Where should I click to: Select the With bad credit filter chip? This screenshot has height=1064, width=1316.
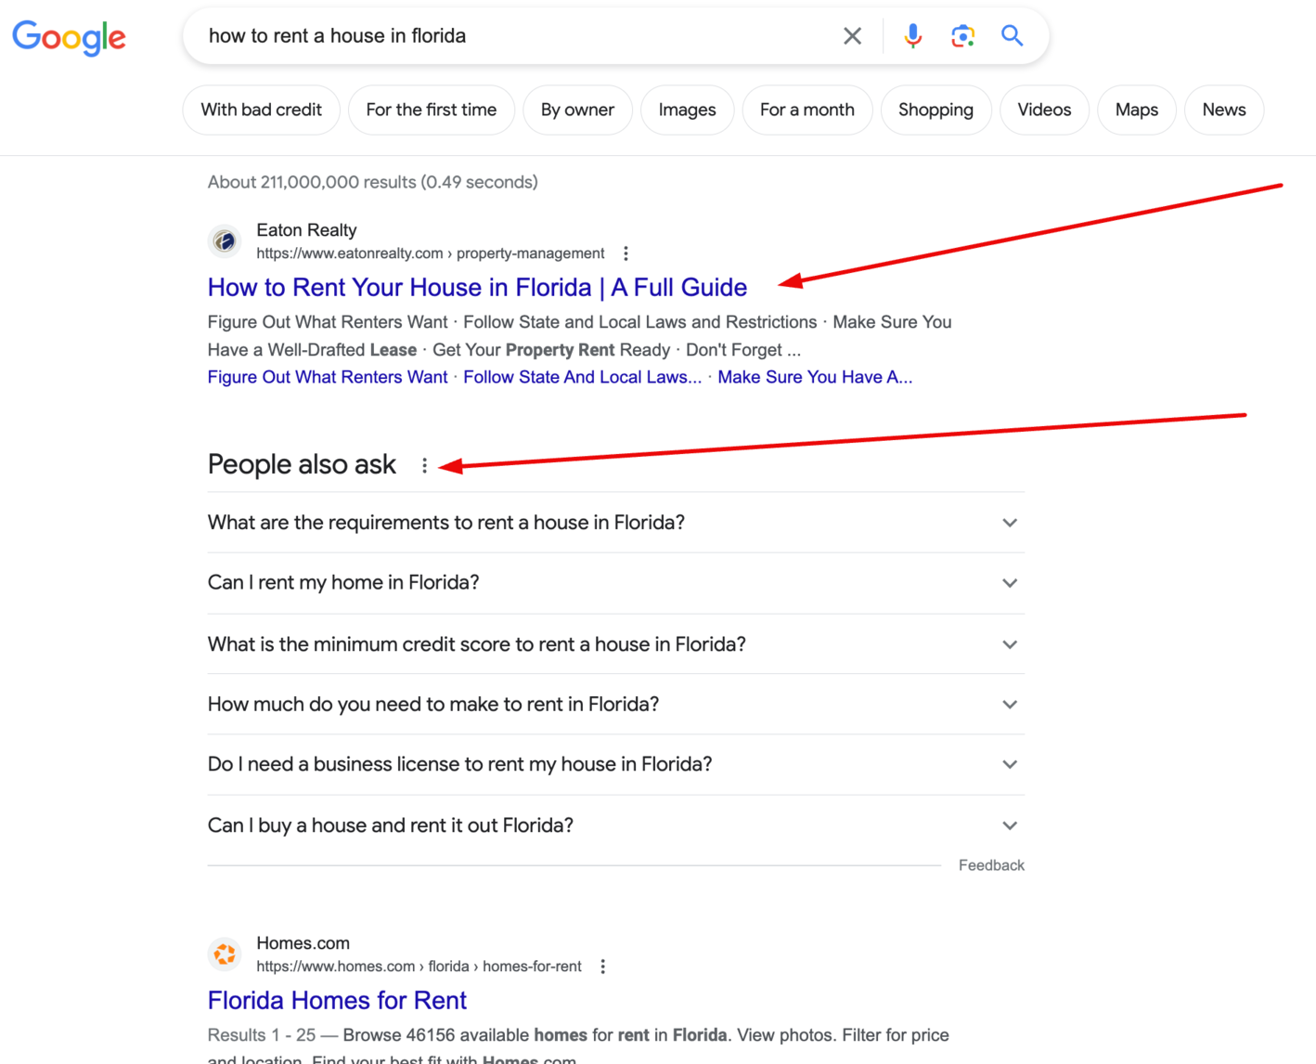[261, 110]
